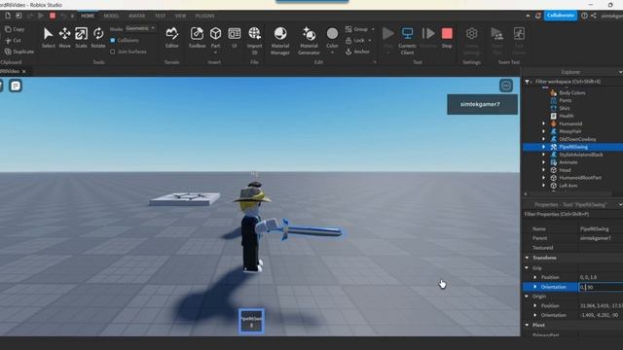Expand the Humanoid tree item
Image resolution: width=623 pixels, height=350 pixels.
click(x=544, y=123)
